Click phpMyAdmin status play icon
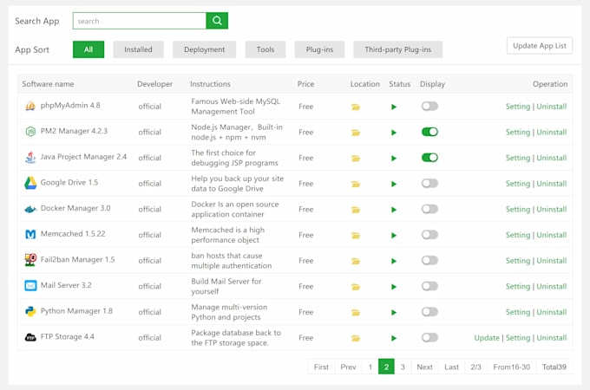The height and width of the screenshot is (390, 590). 394,107
